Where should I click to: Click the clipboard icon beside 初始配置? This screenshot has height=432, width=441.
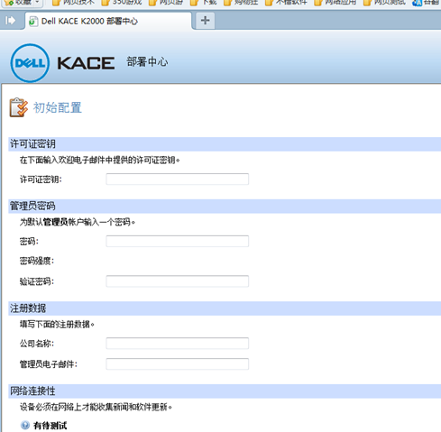click(x=18, y=107)
